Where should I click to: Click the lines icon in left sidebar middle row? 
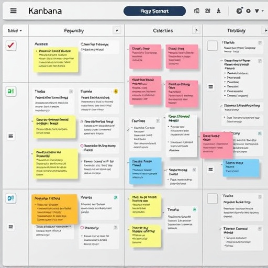(x=11, y=136)
